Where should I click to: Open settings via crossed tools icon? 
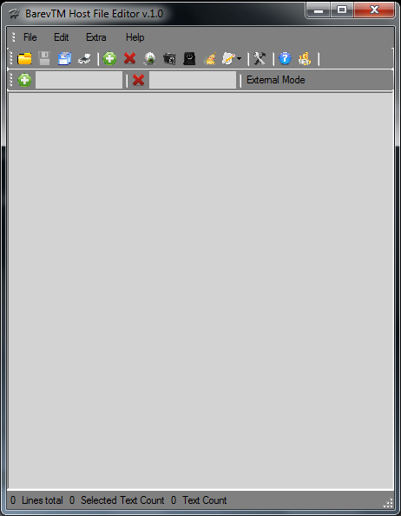tap(260, 59)
